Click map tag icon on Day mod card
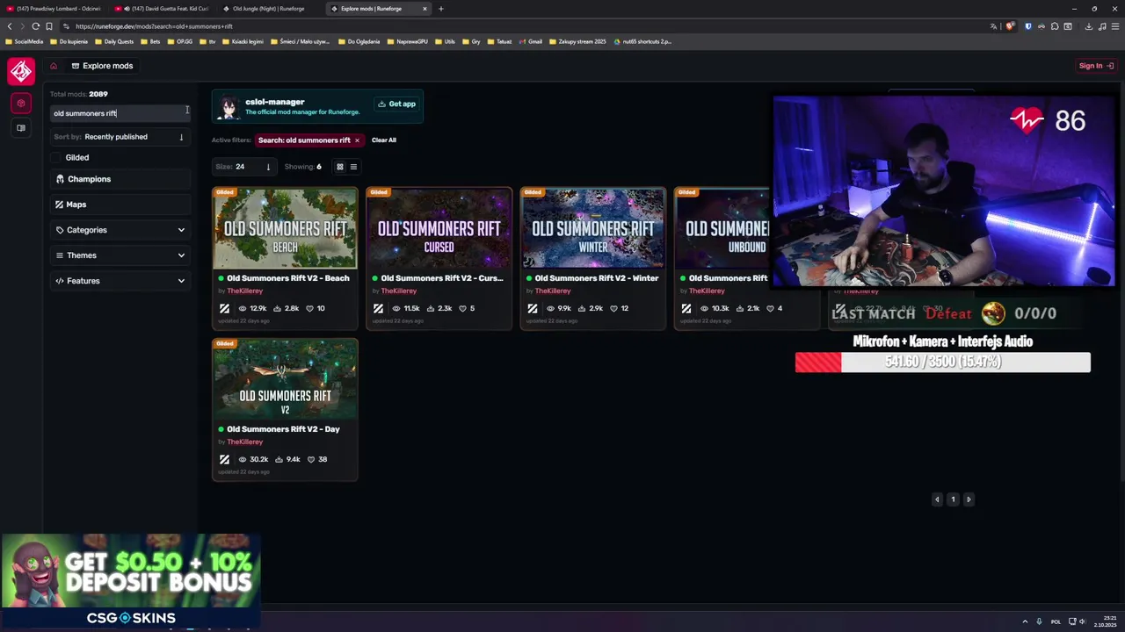 click(224, 460)
